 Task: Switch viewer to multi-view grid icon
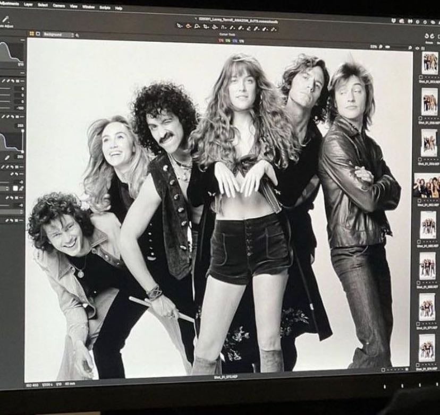coord(32,33)
